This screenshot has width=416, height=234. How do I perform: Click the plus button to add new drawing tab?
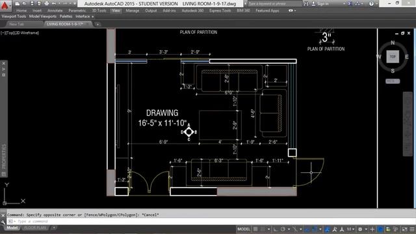click(97, 25)
